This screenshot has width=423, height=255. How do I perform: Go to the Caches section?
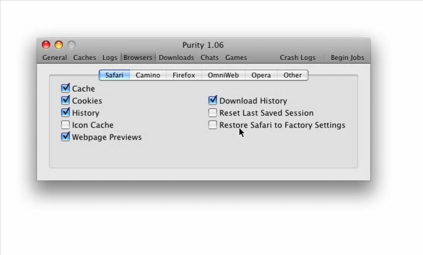[85, 58]
